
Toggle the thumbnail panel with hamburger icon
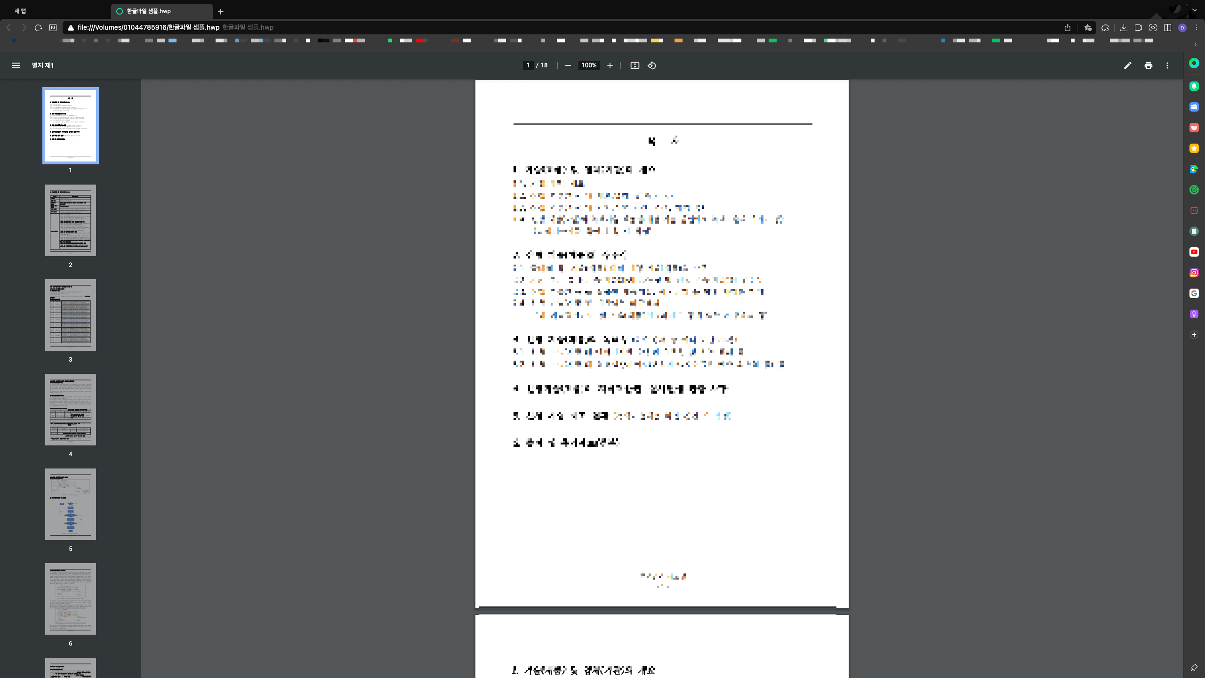pos(16,65)
